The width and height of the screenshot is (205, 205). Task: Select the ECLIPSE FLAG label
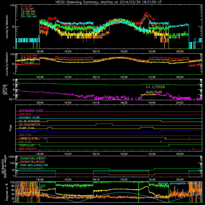click(28, 131)
